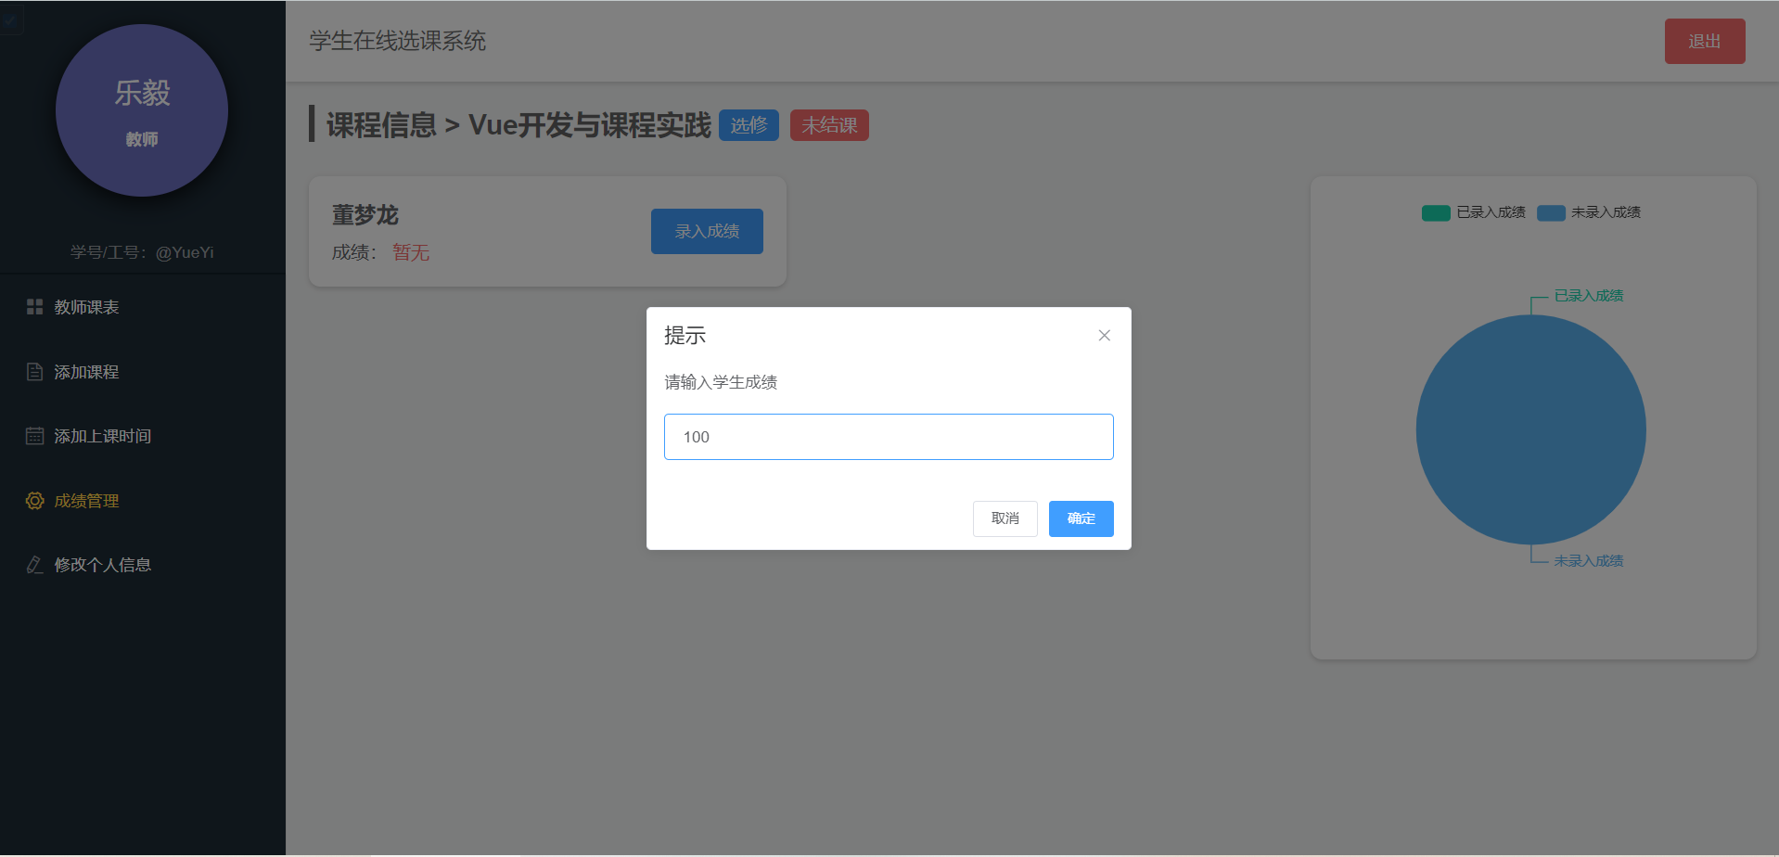Click the 修改个人信息 pencil icon
The width and height of the screenshot is (1779, 857).
(x=34, y=565)
